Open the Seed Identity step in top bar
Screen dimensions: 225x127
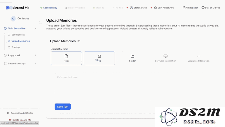click(49, 8)
